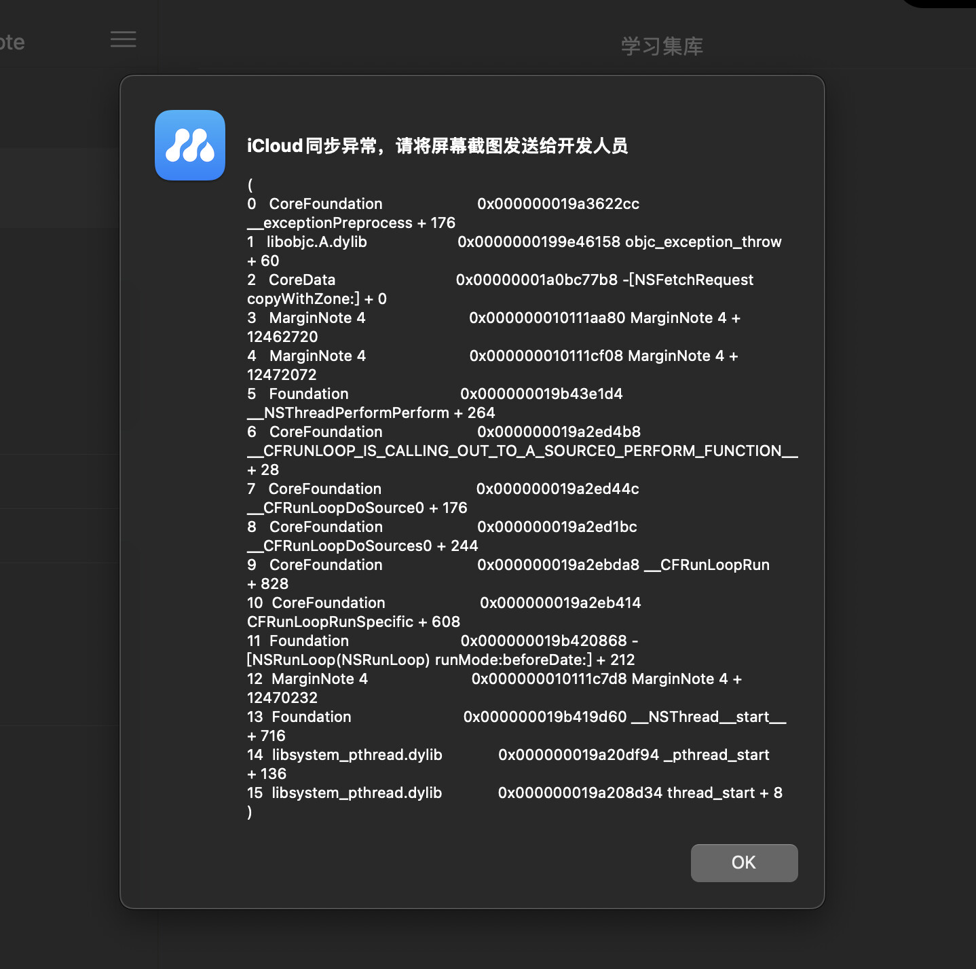Click the MarginNote app icon in the alert
Viewport: 976px width, 969px height.
click(x=190, y=145)
